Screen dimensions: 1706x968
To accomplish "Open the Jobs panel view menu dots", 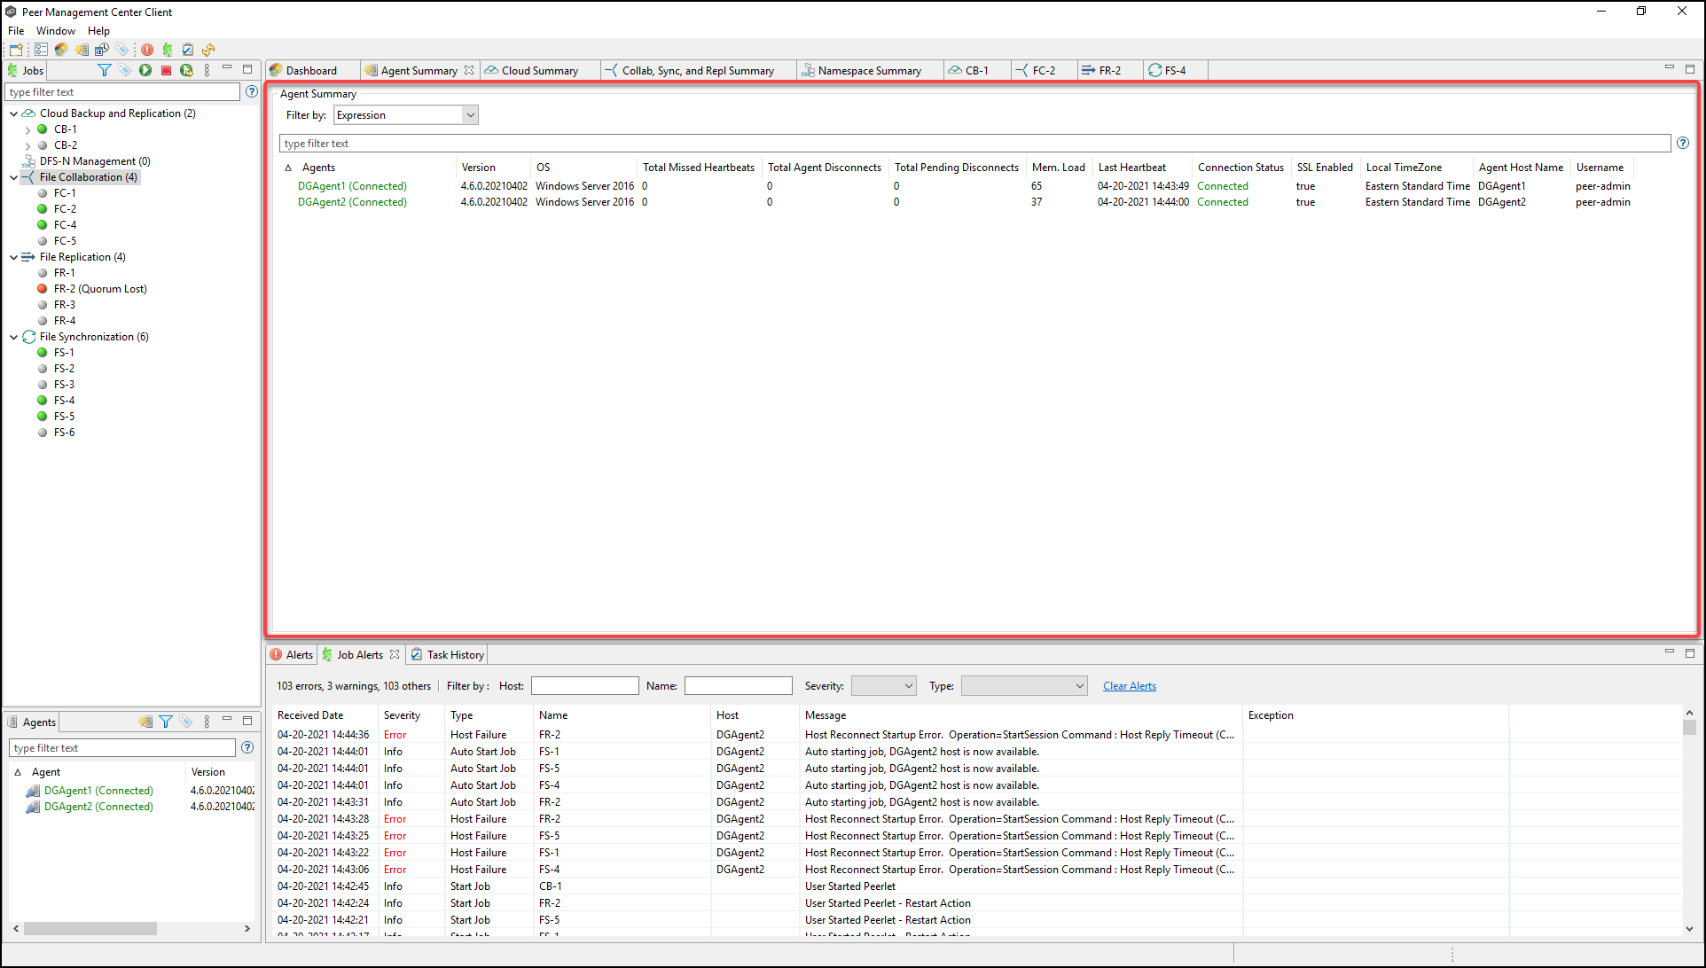I will (x=207, y=70).
